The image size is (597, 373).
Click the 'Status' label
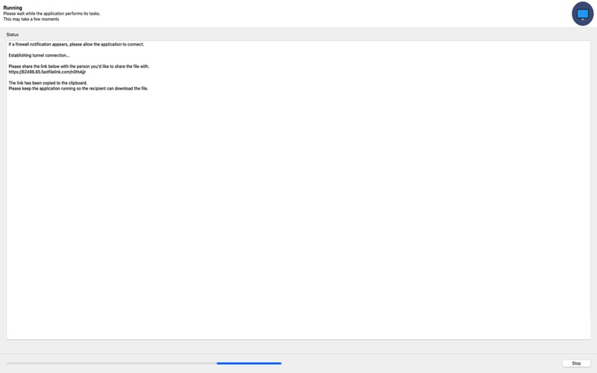coord(12,34)
